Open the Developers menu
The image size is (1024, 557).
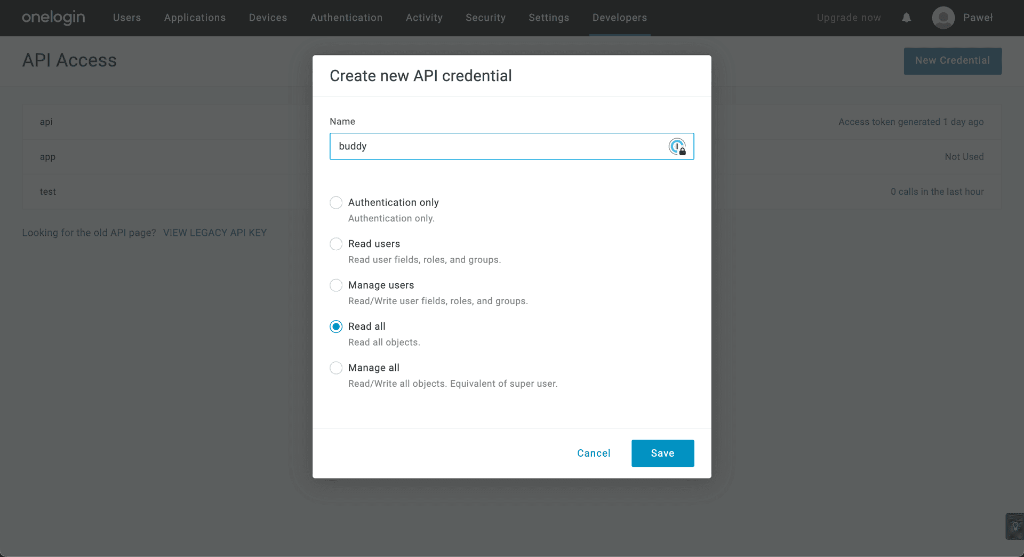[x=619, y=18]
